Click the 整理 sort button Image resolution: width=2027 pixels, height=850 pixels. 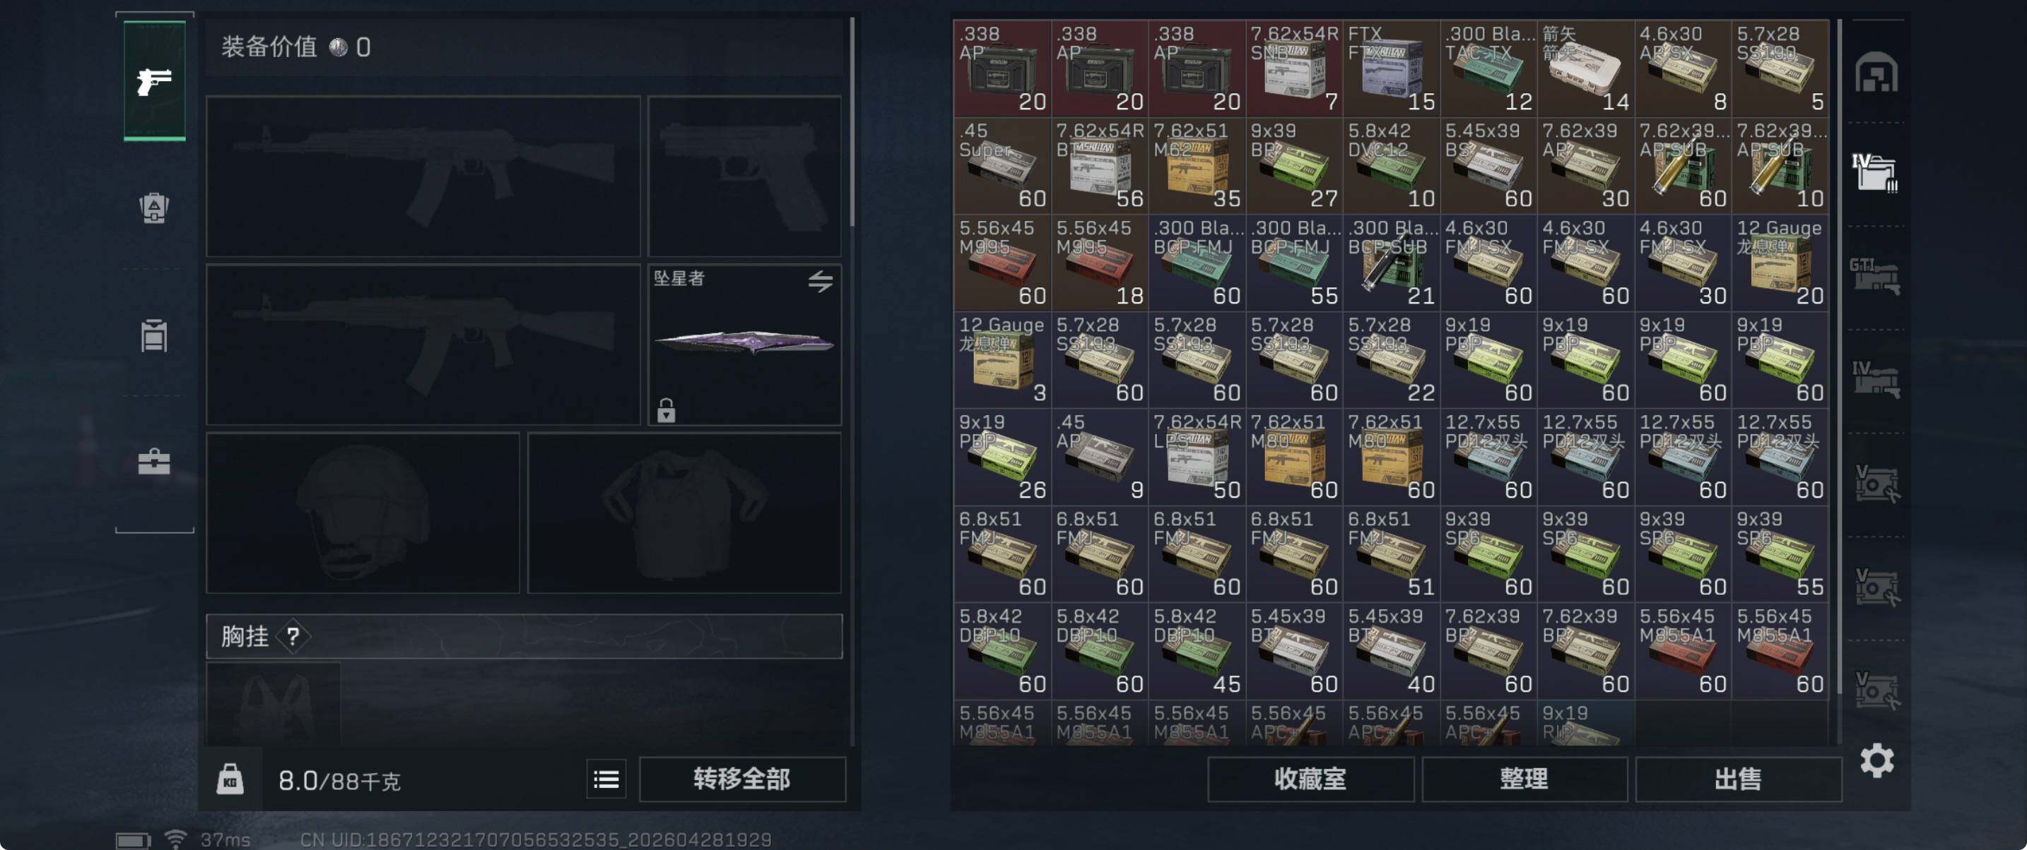(1524, 779)
